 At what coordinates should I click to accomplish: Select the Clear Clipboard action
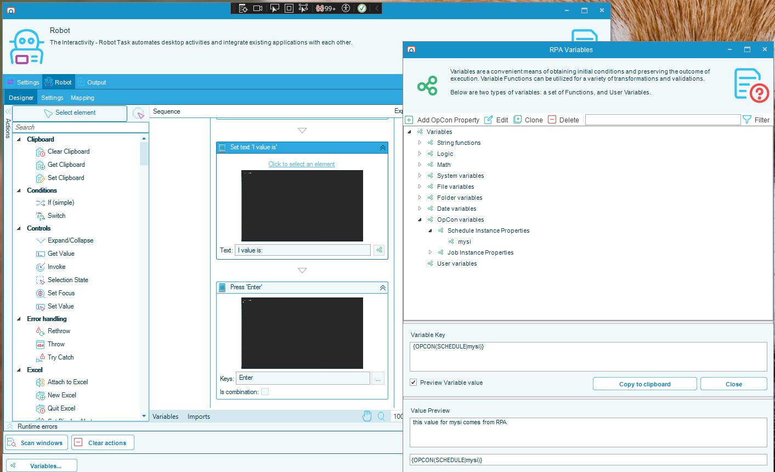click(x=68, y=151)
